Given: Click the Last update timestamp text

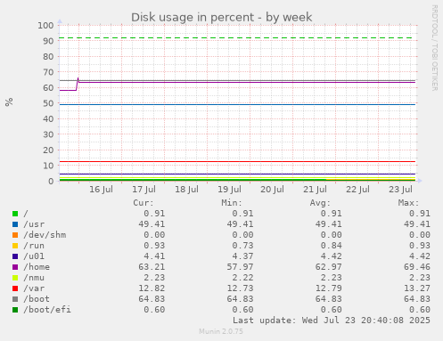Looking at the screenshot, I should (x=332, y=321).
